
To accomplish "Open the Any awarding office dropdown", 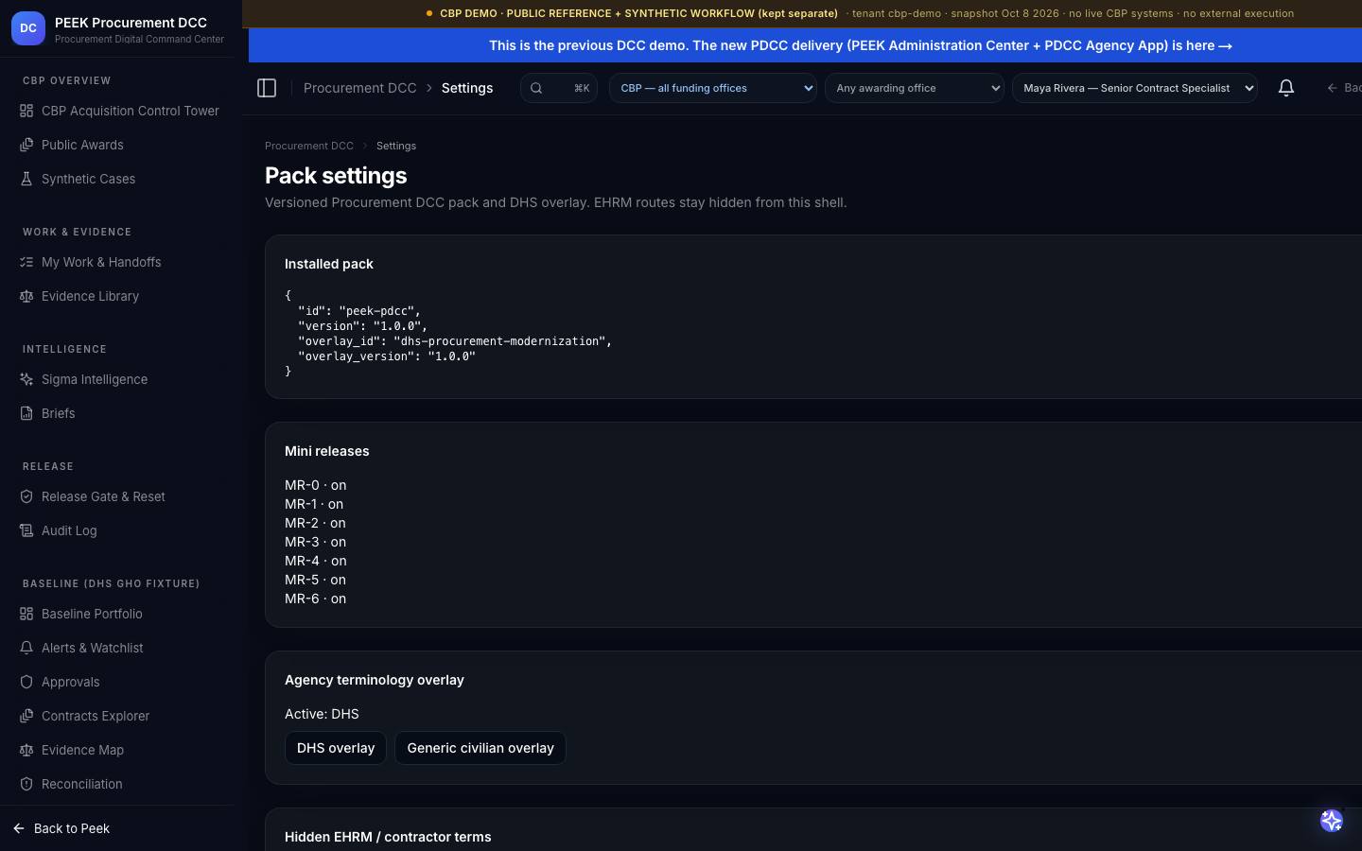I will (915, 88).
